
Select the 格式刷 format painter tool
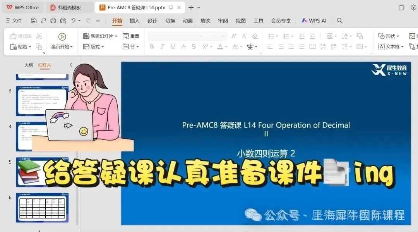(x=21, y=36)
